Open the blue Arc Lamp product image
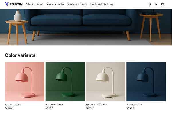The height and width of the screenshot is (115, 172). pos(146,82)
